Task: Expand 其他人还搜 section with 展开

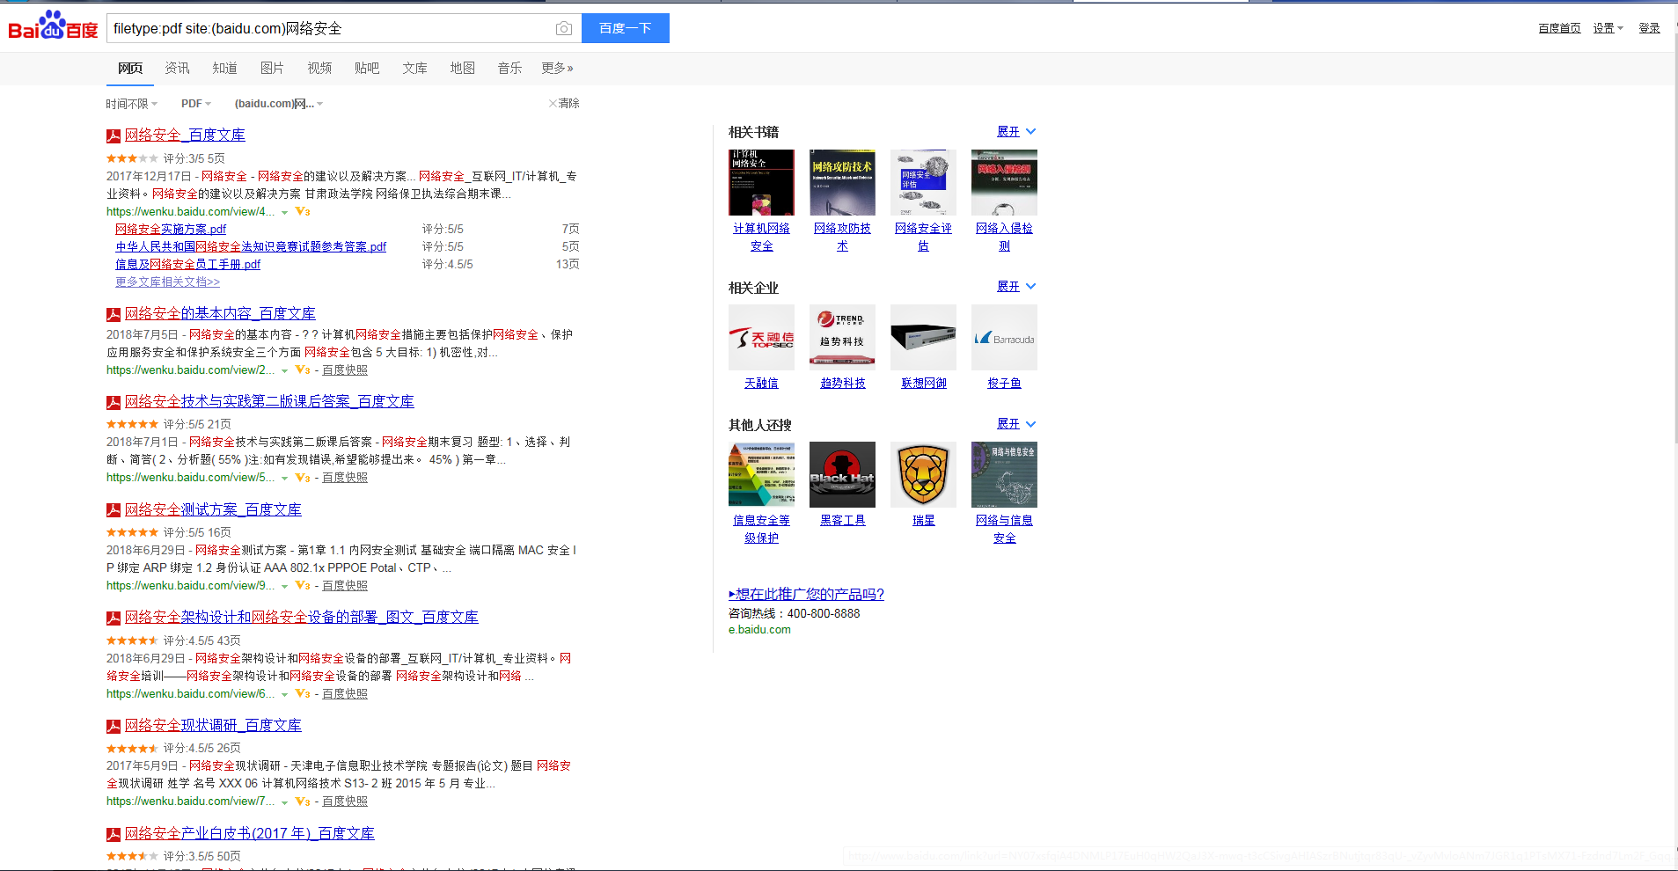Action: 1016,424
